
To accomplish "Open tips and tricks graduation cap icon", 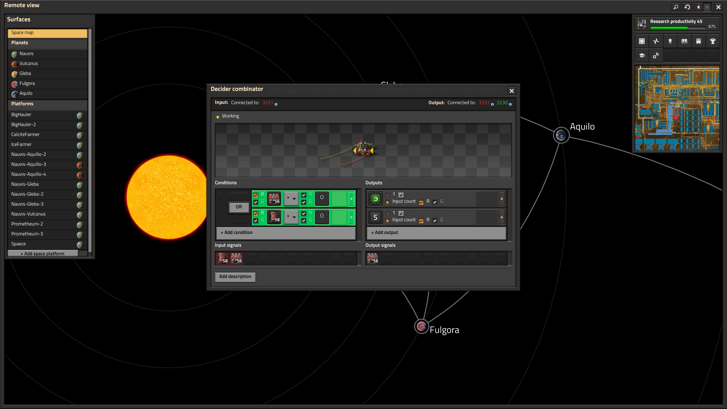I will click(x=642, y=55).
